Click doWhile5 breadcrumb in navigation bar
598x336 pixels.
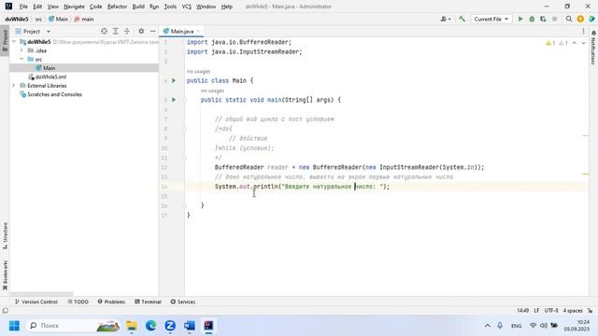coord(17,19)
